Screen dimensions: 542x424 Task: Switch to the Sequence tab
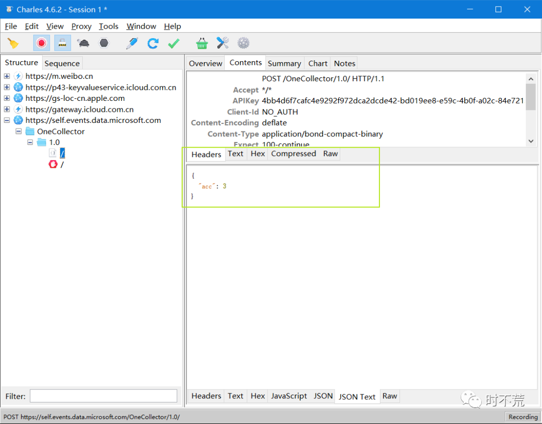click(x=62, y=63)
